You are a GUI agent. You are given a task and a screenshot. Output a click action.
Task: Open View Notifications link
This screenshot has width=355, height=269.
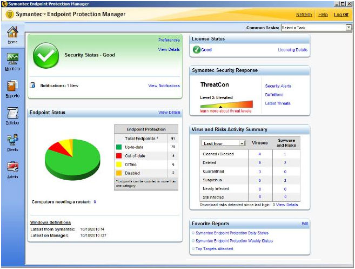pyautogui.click(x=164, y=86)
